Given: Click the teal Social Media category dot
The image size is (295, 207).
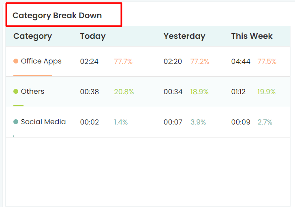Looking at the screenshot, I should (16, 122).
